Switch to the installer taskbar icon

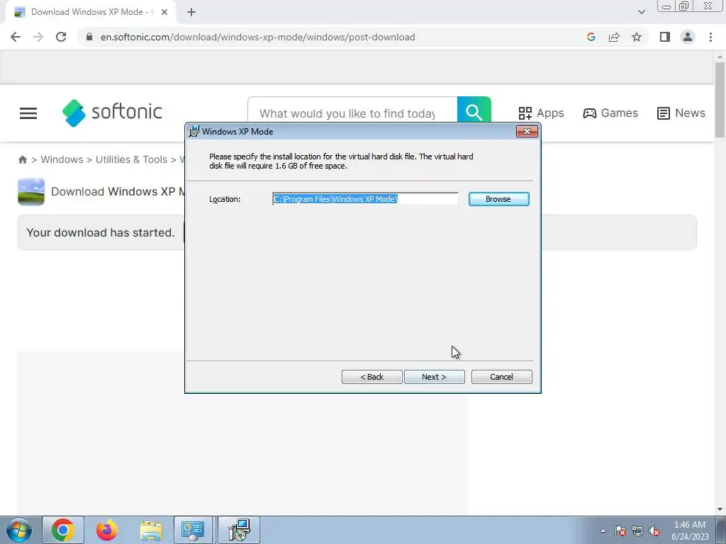[x=239, y=530]
